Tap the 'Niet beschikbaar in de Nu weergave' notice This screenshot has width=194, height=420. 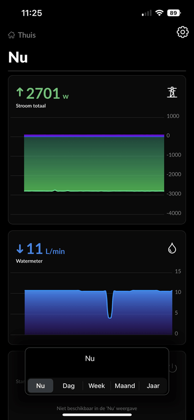click(x=97, y=408)
